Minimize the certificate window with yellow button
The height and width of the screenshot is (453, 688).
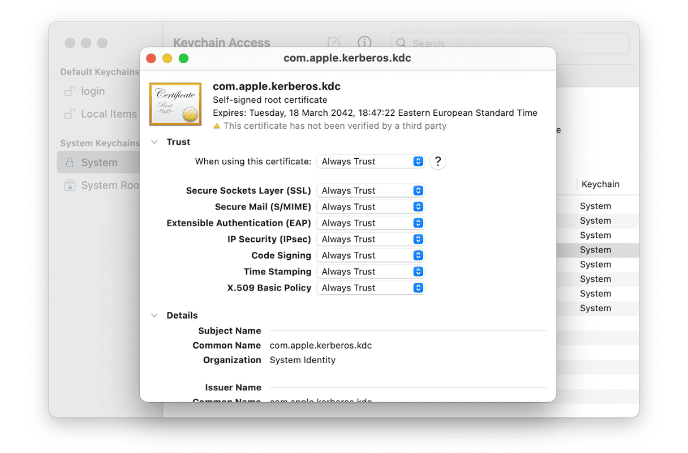(167, 58)
